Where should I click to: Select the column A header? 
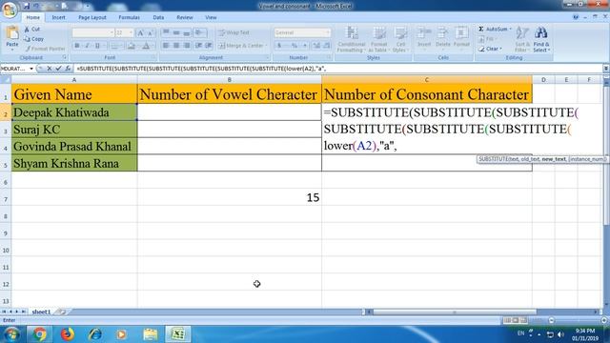point(74,79)
